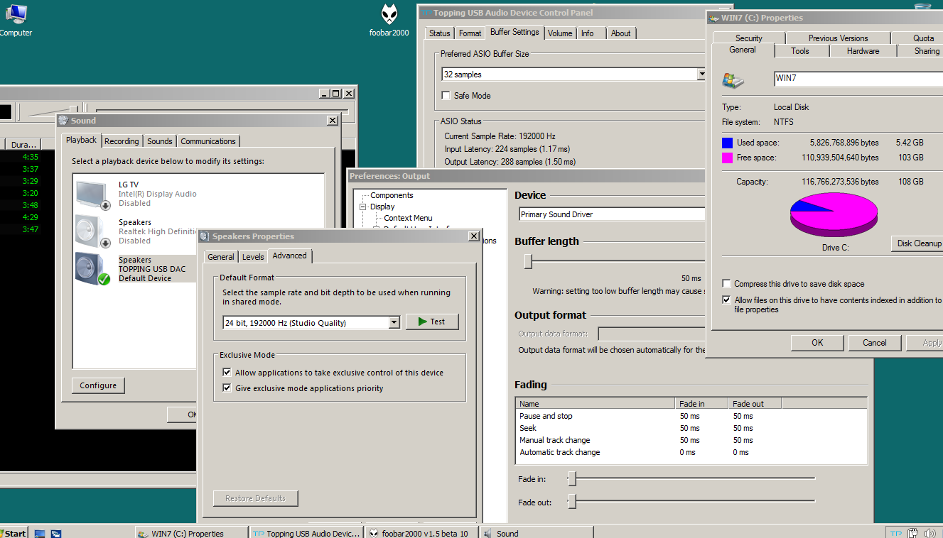Click the Sound dialog title bar icon
Image resolution: width=943 pixels, height=538 pixels.
63,121
